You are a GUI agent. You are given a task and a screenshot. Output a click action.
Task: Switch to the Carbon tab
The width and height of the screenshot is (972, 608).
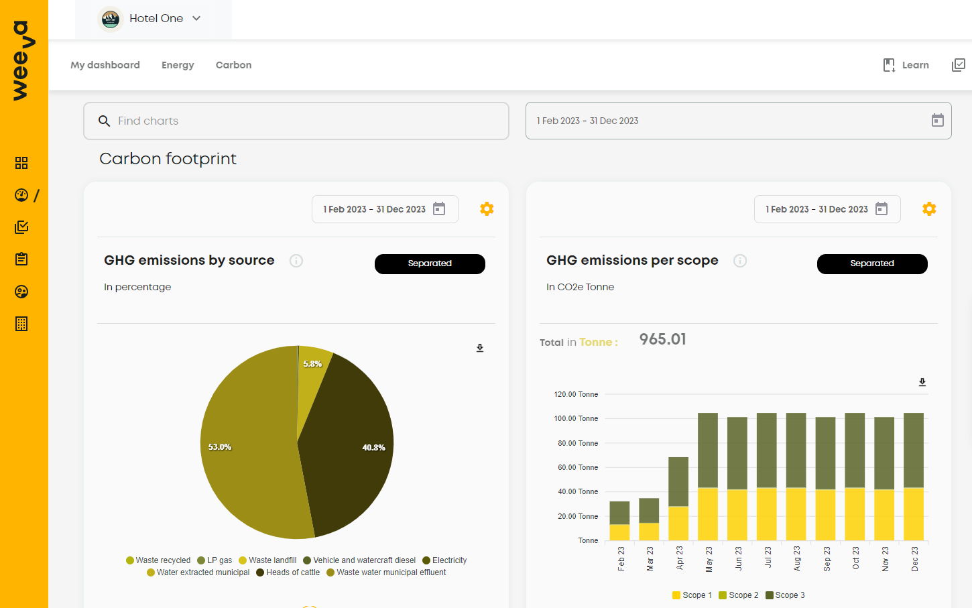[x=233, y=65]
